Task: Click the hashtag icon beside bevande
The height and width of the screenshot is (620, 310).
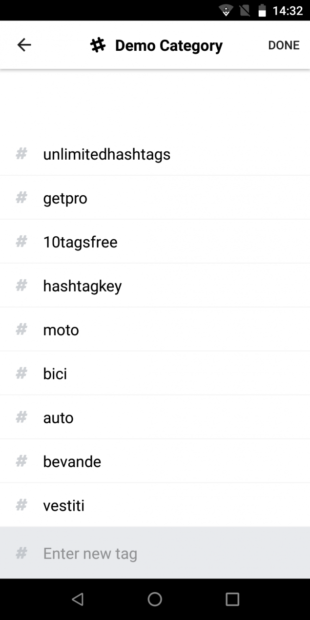Action: click(21, 460)
